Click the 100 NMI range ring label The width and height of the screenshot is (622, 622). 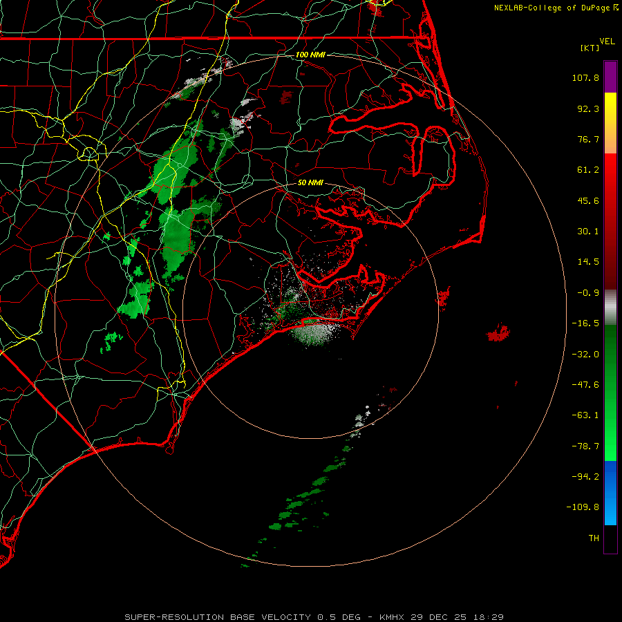click(310, 55)
